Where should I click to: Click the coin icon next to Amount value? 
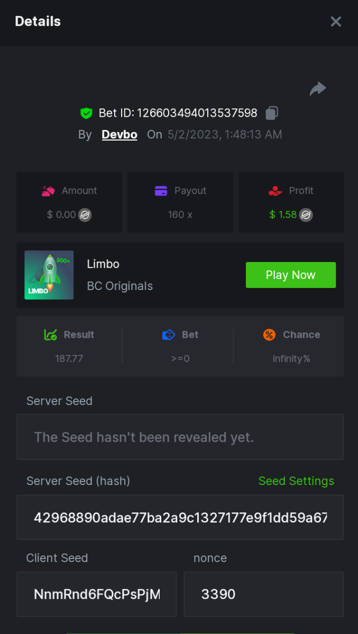[x=85, y=215]
